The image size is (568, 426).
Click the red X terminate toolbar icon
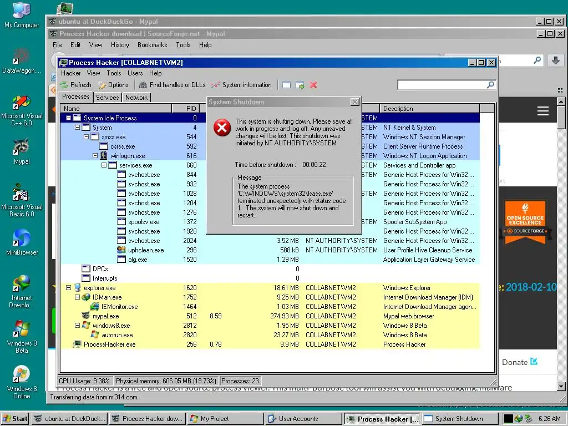tap(313, 85)
